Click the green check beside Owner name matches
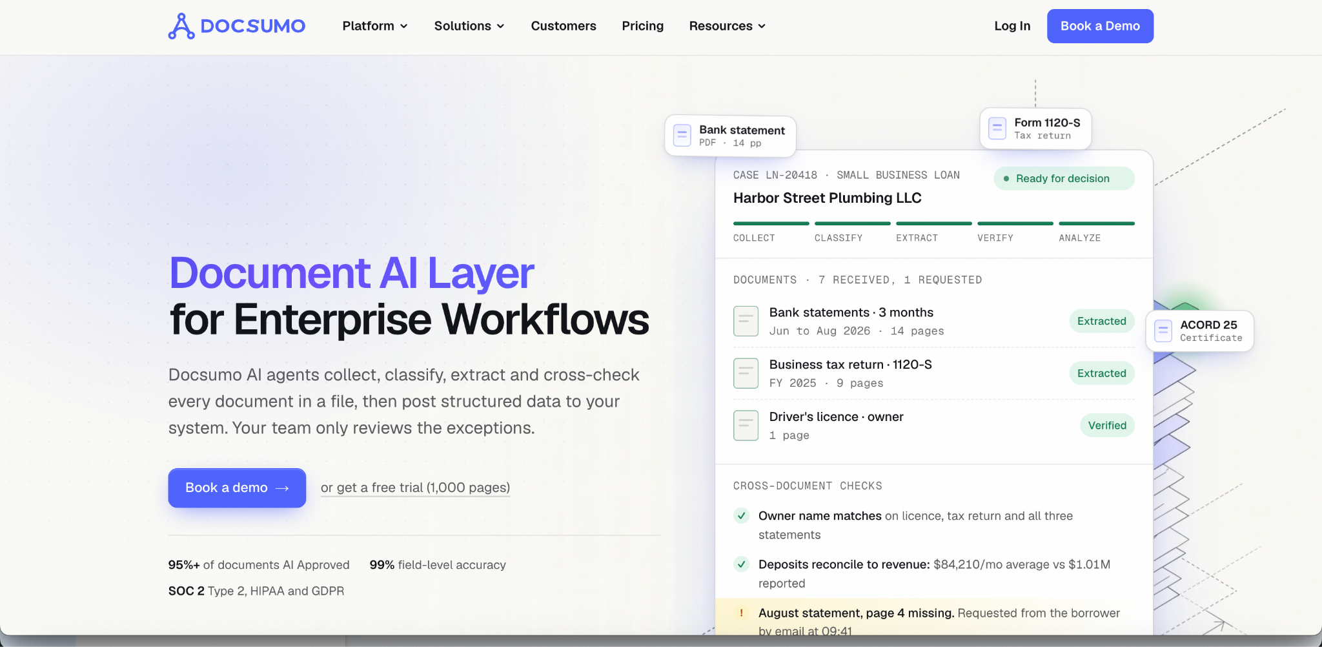This screenshot has height=647, width=1322. [741, 516]
